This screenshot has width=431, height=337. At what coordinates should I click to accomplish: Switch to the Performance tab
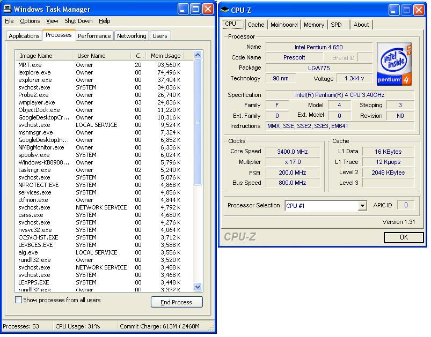94,36
